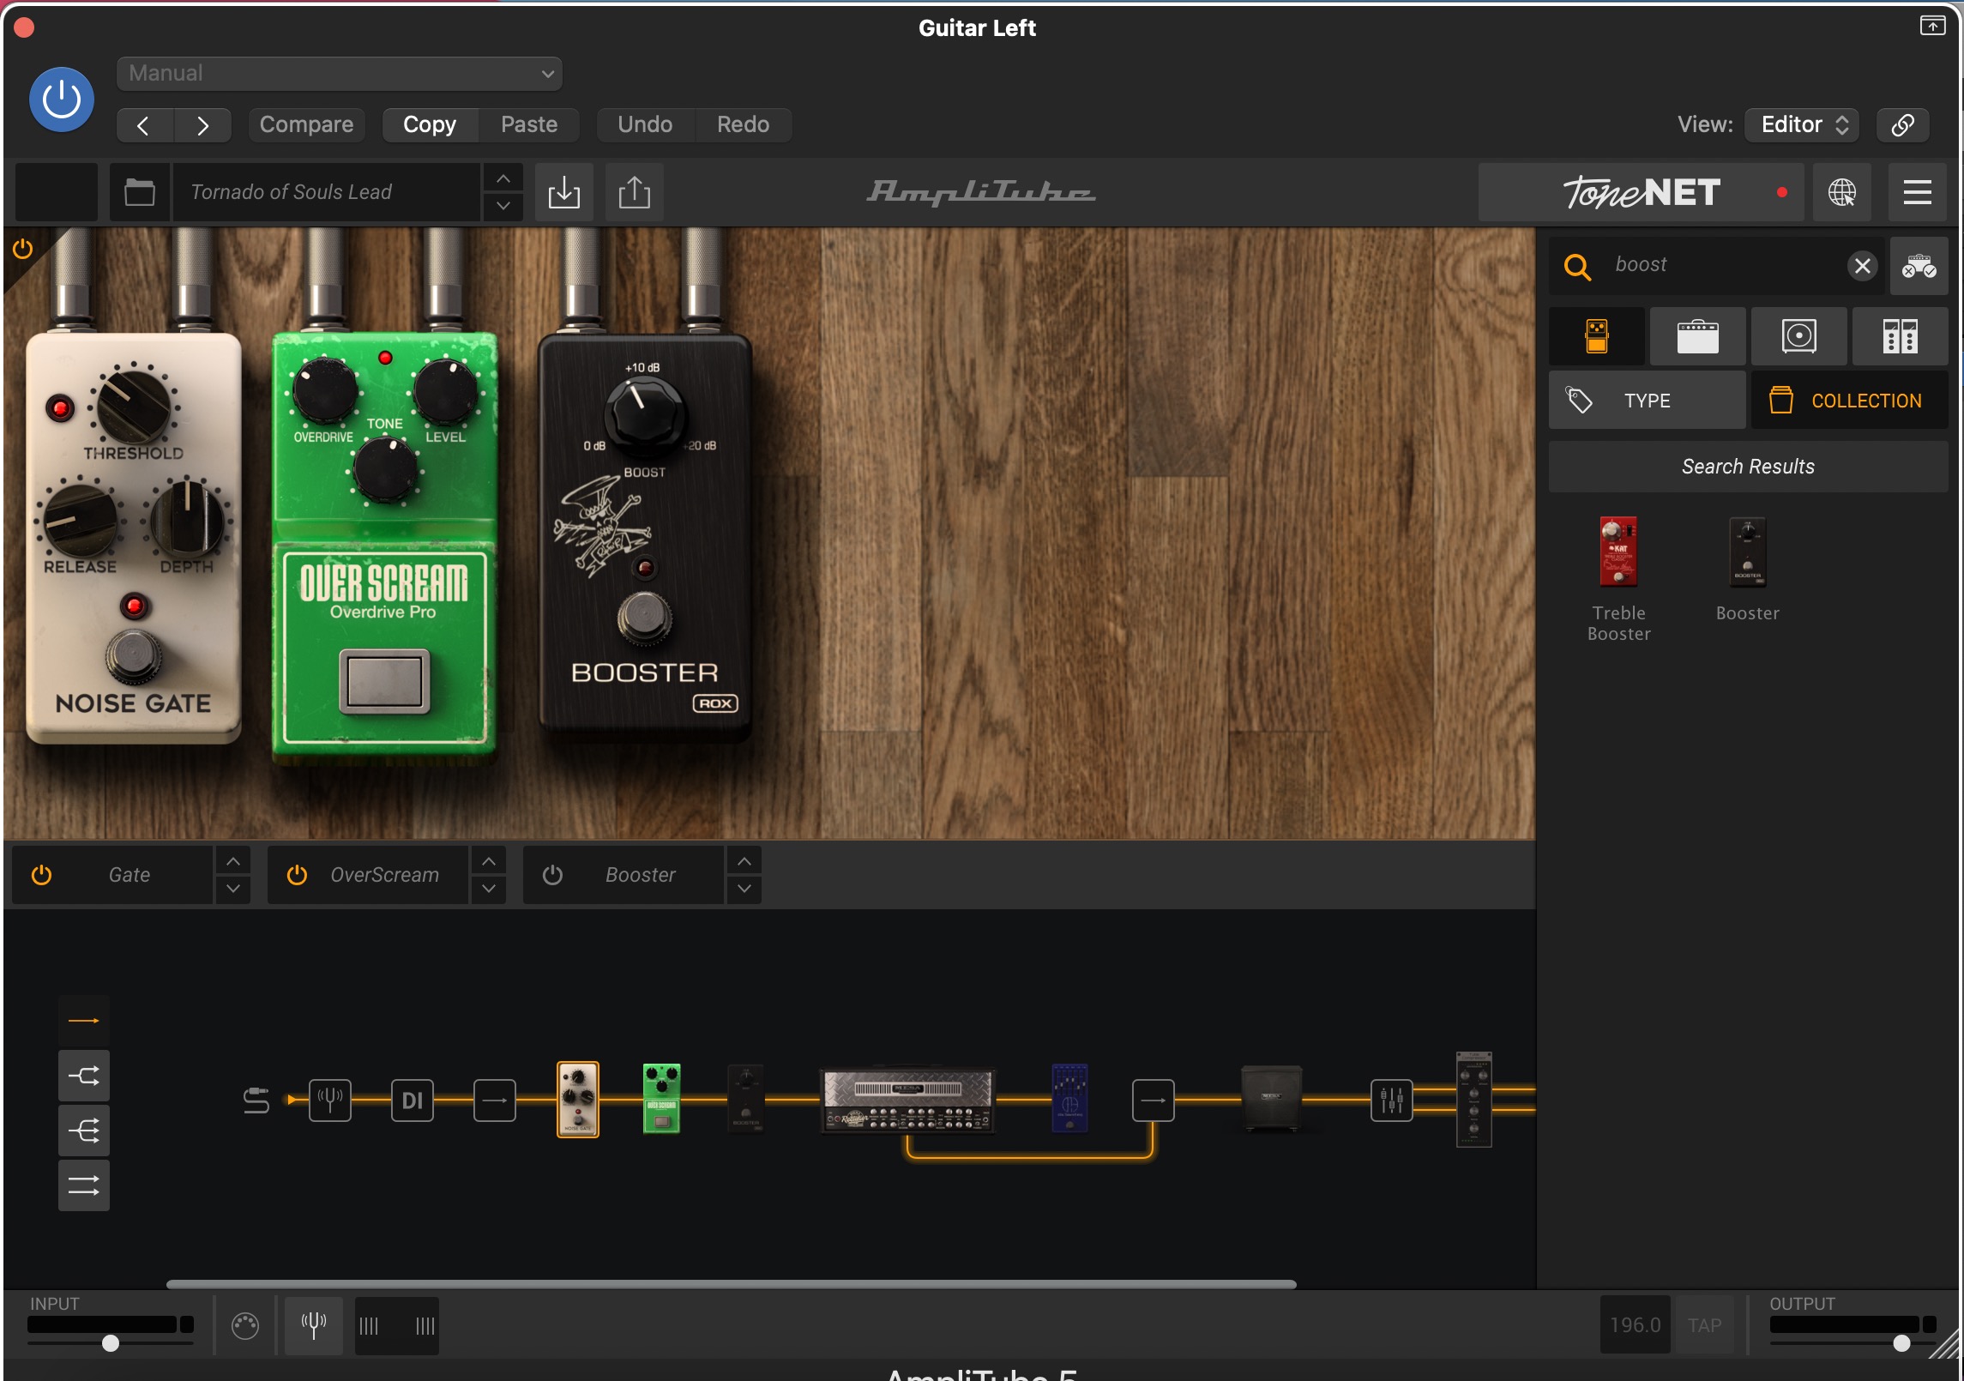The height and width of the screenshot is (1381, 1964).
Task: Click the Undo button
Action: (645, 125)
